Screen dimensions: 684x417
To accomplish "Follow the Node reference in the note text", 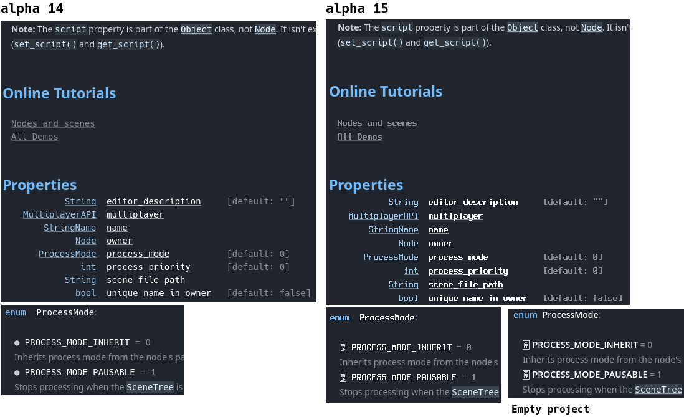I will pos(265,29).
